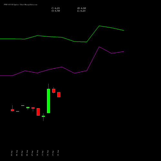This screenshot has height=161, width=161.
Task: Select the 11 Aug date label
Action: click(43, 153)
